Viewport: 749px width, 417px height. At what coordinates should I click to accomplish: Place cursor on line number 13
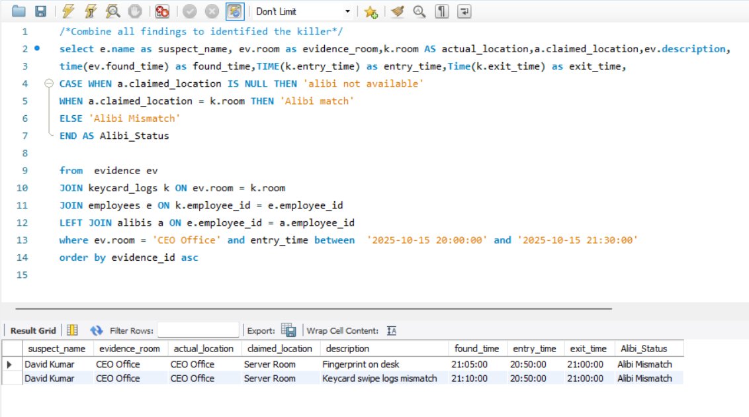tap(22, 240)
